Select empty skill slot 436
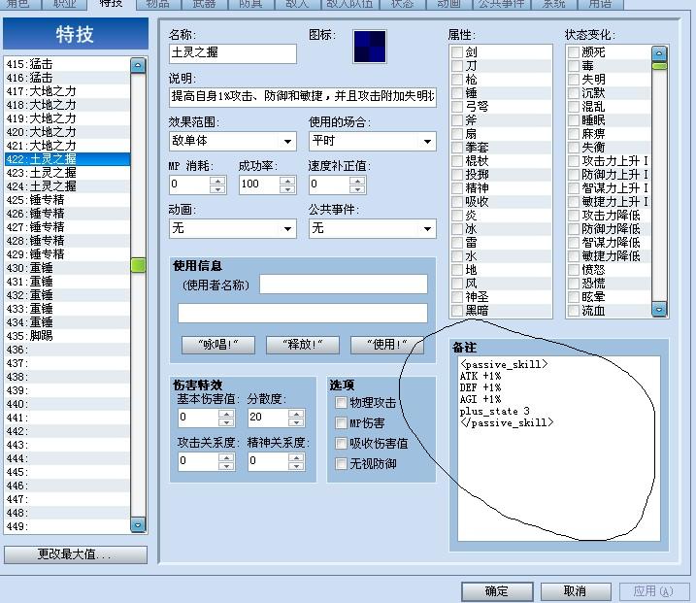 (x=67, y=350)
